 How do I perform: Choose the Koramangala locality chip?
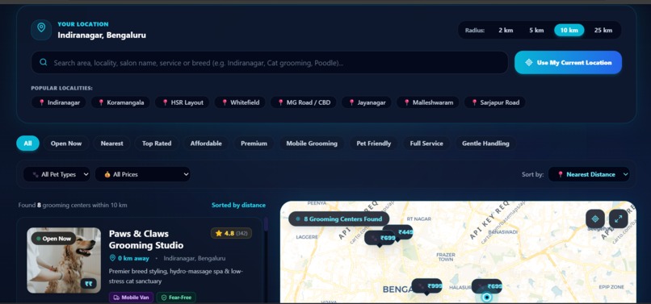[x=121, y=102]
